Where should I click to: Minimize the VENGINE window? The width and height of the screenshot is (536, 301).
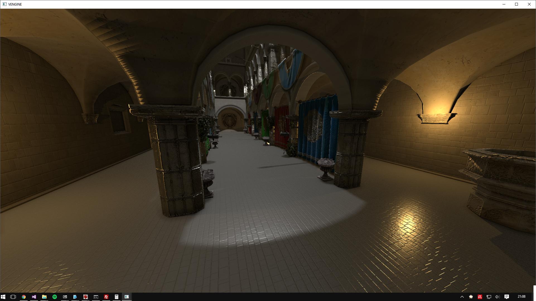(x=504, y=4)
